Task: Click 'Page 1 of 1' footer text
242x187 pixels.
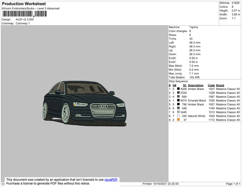Action: coord(233,184)
